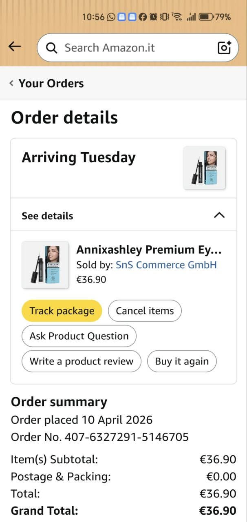247x522 pixels.
Task: Open the SnS Commerce GmbH seller link
Action: coord(166,265)
